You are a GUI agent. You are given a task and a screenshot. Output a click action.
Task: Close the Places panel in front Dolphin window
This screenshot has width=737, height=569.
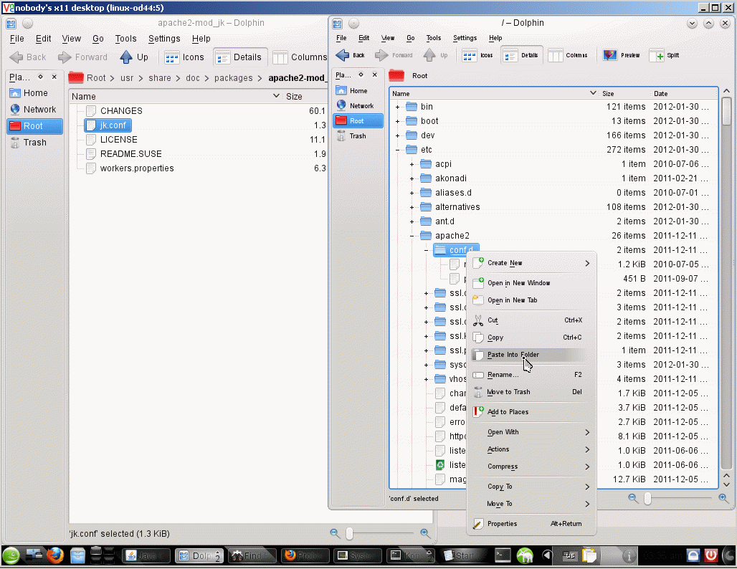(x=375, y=75)
